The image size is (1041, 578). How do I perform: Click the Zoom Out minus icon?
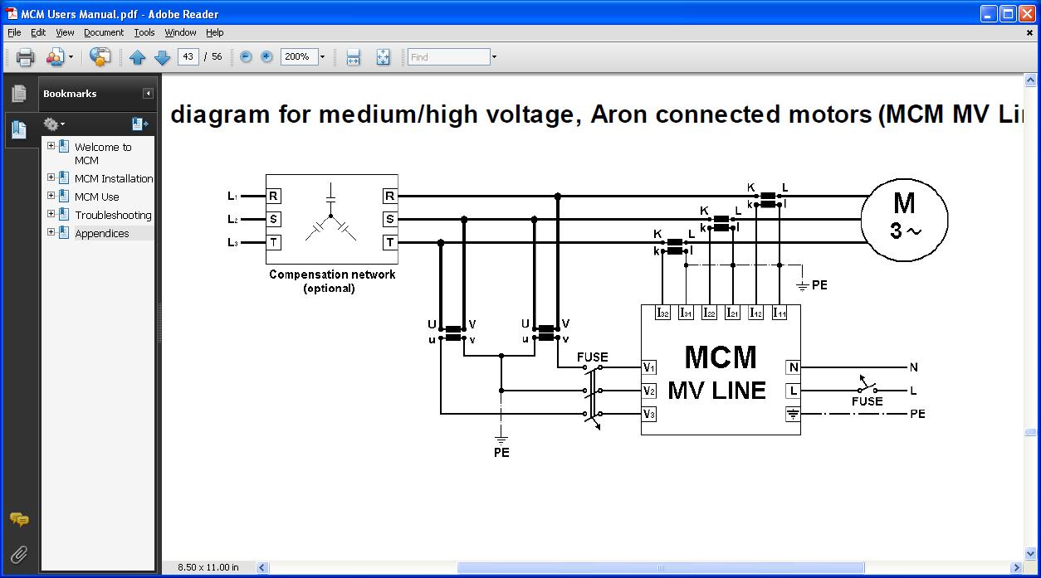[x=246, y=57]
